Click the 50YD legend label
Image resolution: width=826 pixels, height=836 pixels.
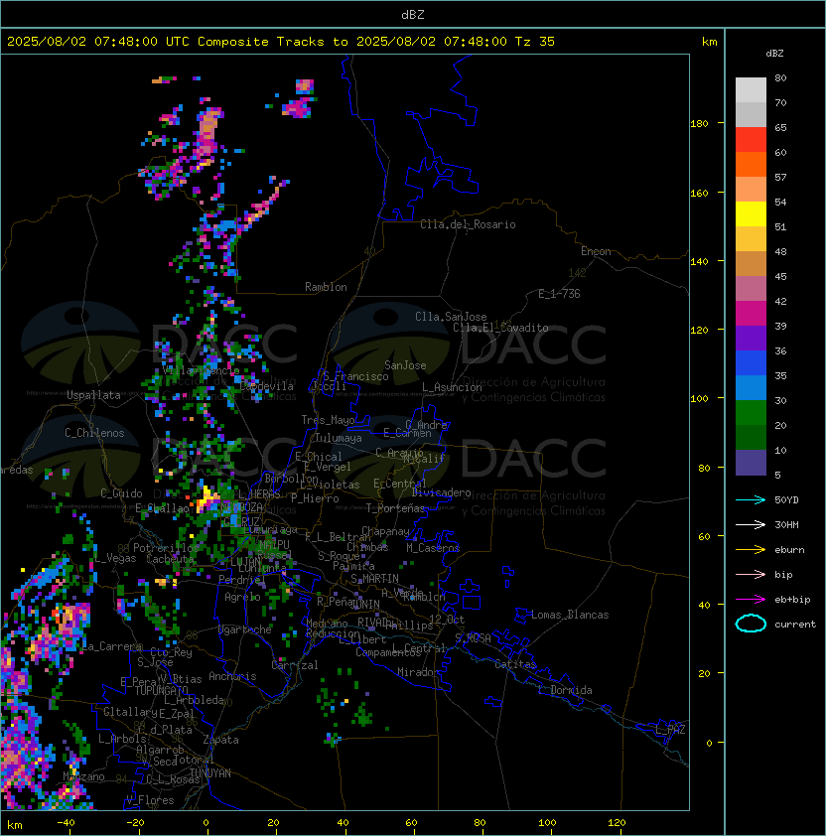point(786,499)
